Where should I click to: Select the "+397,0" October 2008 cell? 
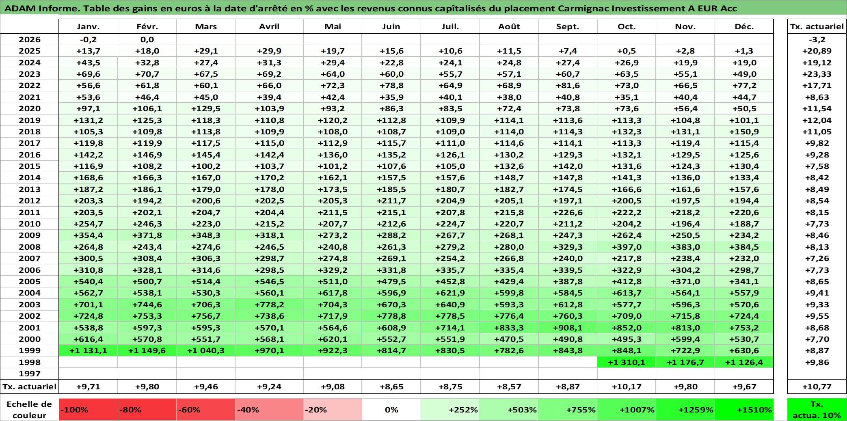click(627, 247)
